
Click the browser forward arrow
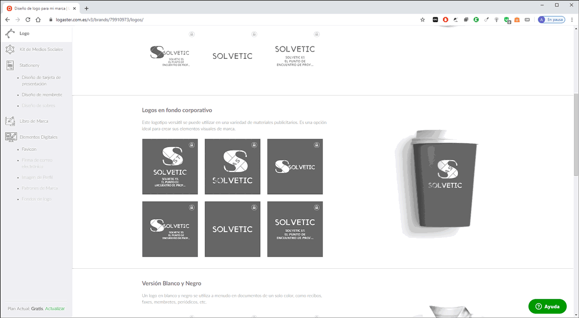click(17, 20)
